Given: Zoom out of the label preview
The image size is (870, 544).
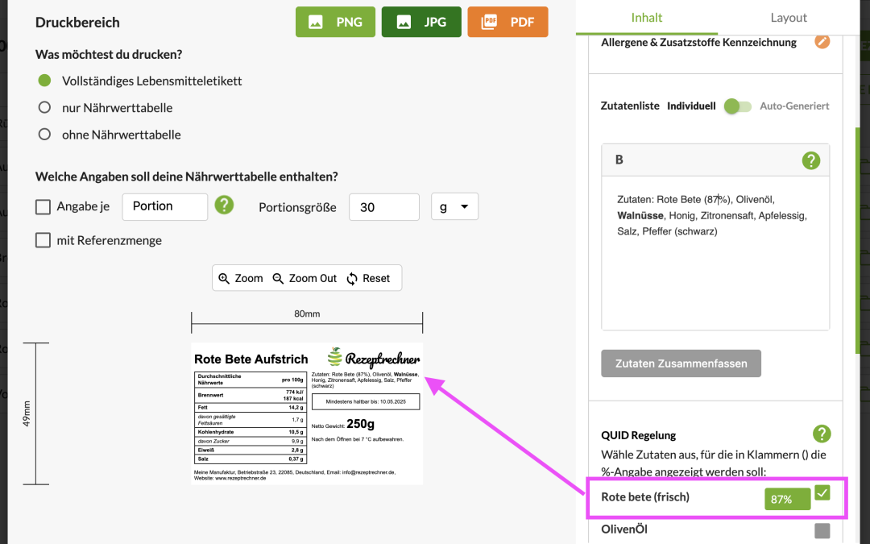Looking at the screenshot, I should (x=304, y=278).
